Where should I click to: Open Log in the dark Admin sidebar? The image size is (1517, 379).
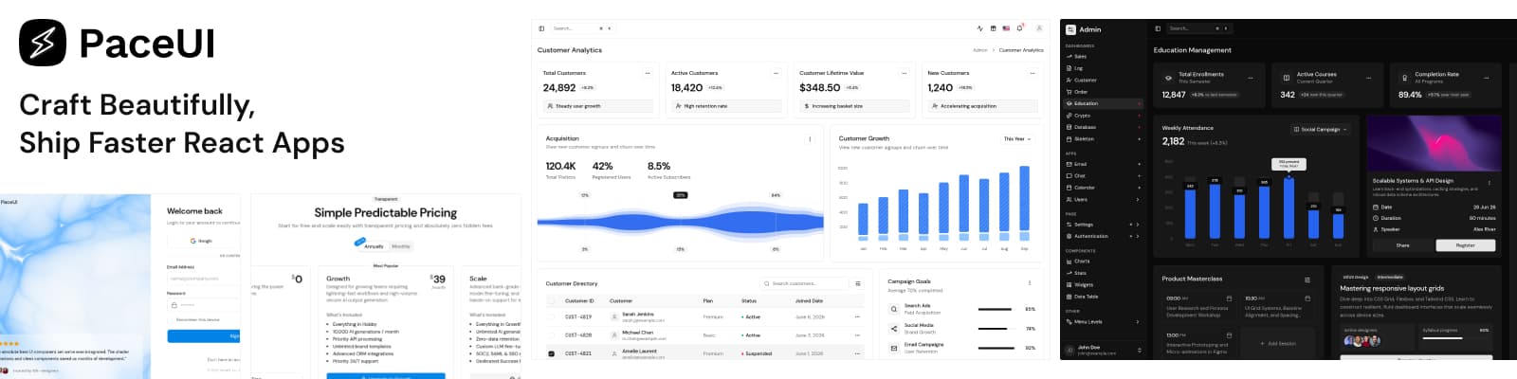point(1104,68)
